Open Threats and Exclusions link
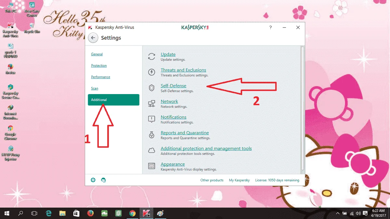 click(183, 70)
